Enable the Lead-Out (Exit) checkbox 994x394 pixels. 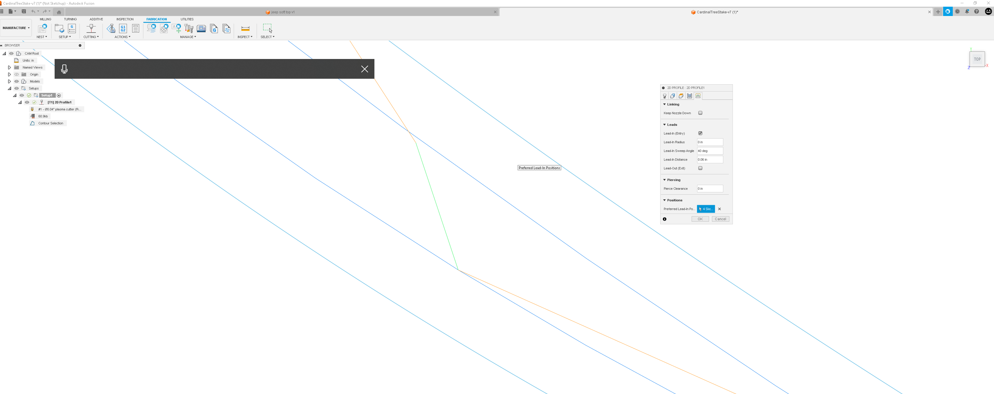pyautogui.click(x=700, y=168)
